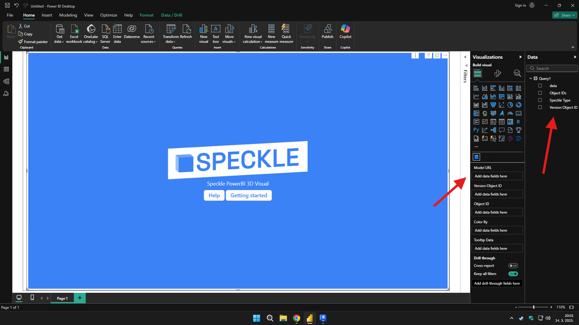Image resolution: width=579 pixels, height=325 pixels.
Task: Turn off Keep all filters toggle
Action: [x=513, y=274]
